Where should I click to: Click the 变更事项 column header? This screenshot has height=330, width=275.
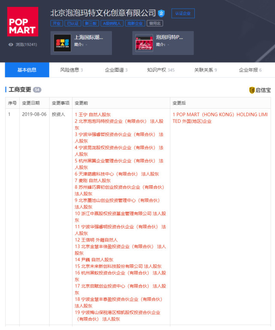pyautogui.click(x=60, y=103)
